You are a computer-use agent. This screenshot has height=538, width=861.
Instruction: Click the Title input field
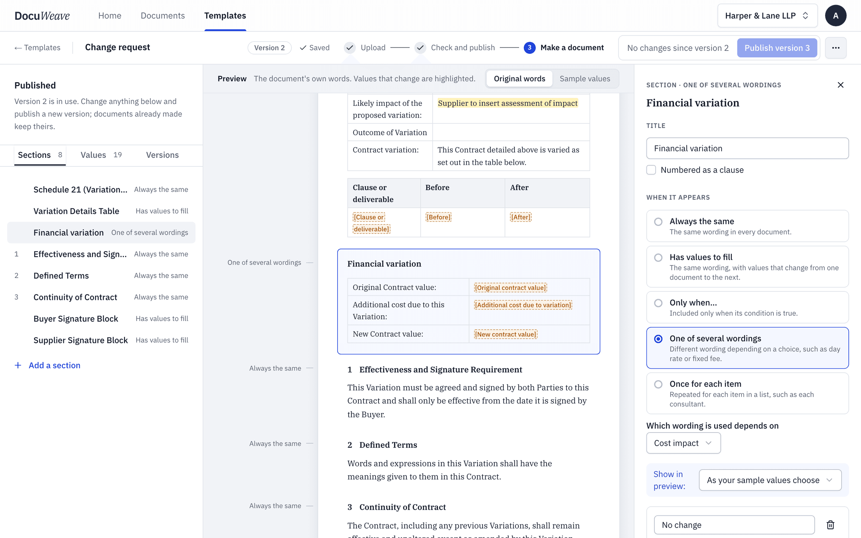[x=747, y=148]
